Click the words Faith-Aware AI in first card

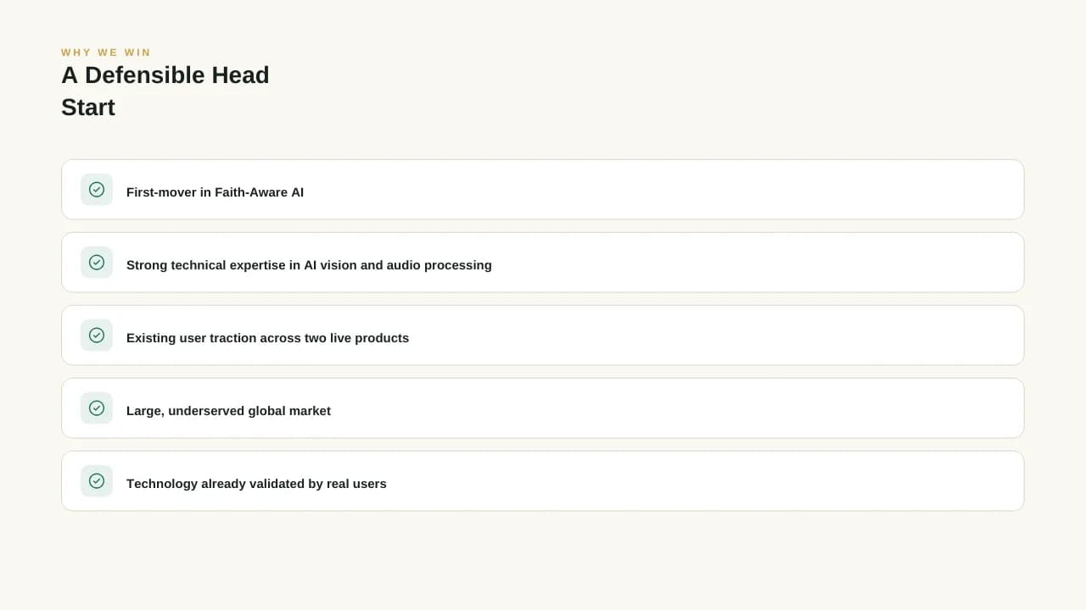tap(259, 192)
